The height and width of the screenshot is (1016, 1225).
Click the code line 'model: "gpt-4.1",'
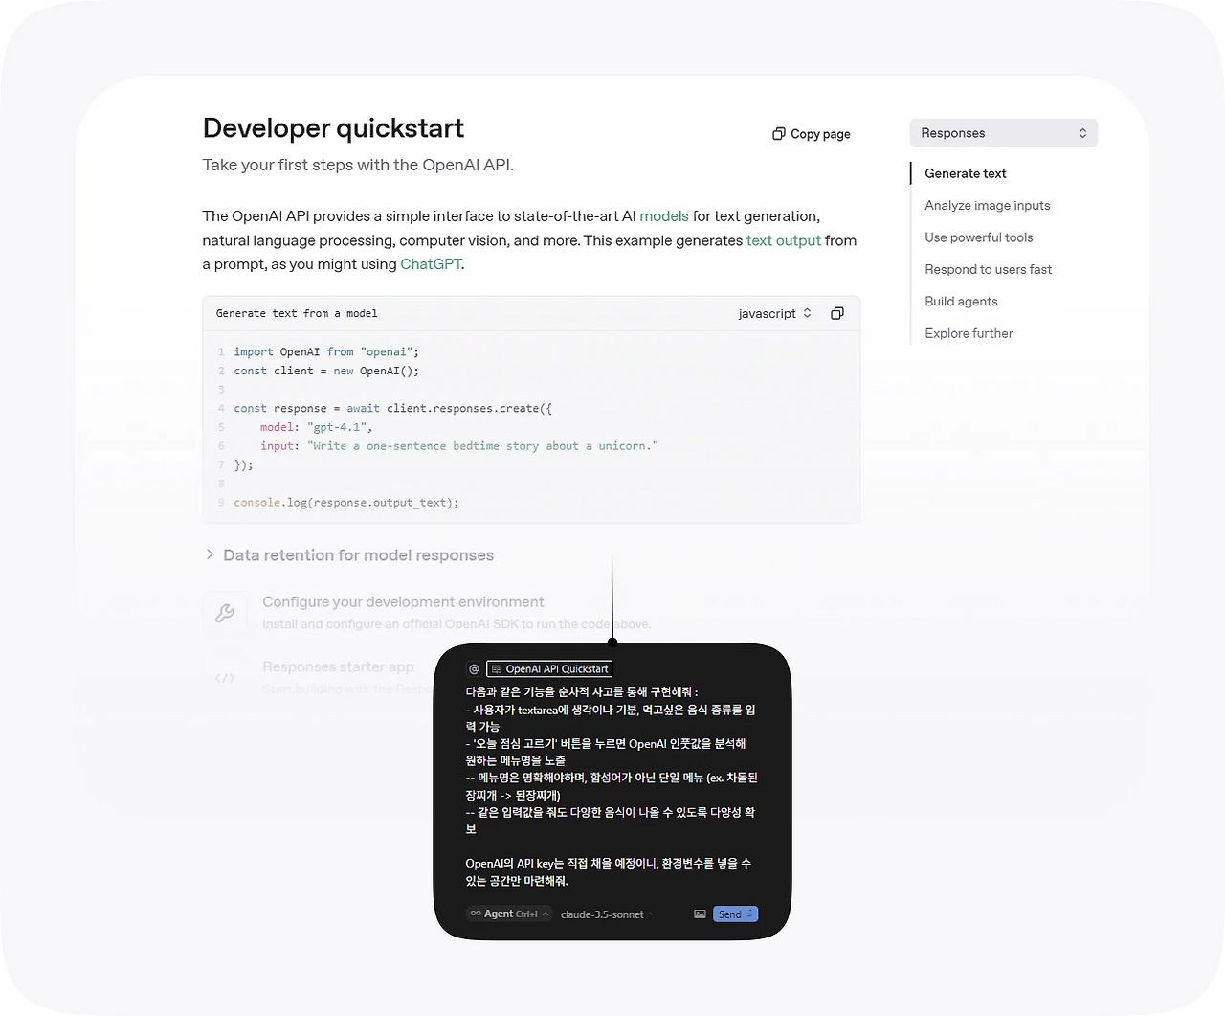(316, 427)
